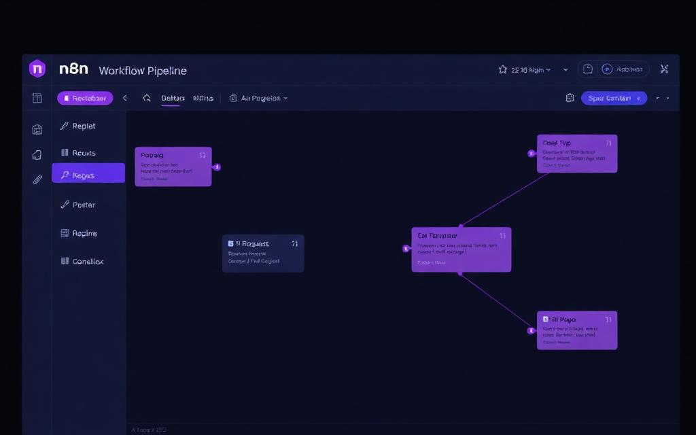Select the highlighted Reges sidebar item
The width and height of the screenshot is (696, 435).
coord(88,173)
